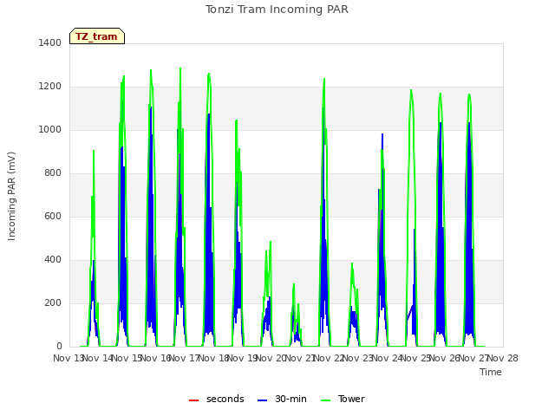Toggle the 30-min series in the legend
The height and width of the screenshot is (416, 555).
click(x=282, y=399)
